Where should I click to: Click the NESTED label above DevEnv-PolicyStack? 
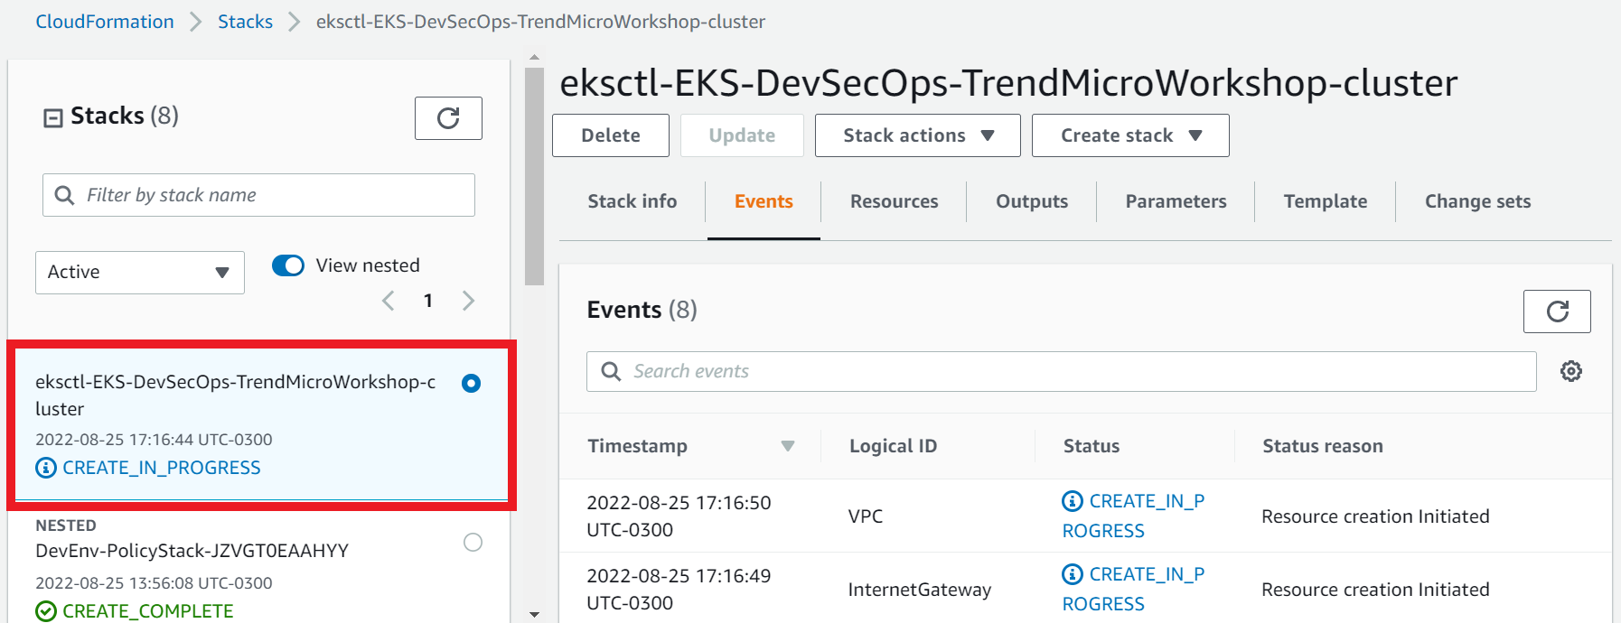tap(66, 525)
